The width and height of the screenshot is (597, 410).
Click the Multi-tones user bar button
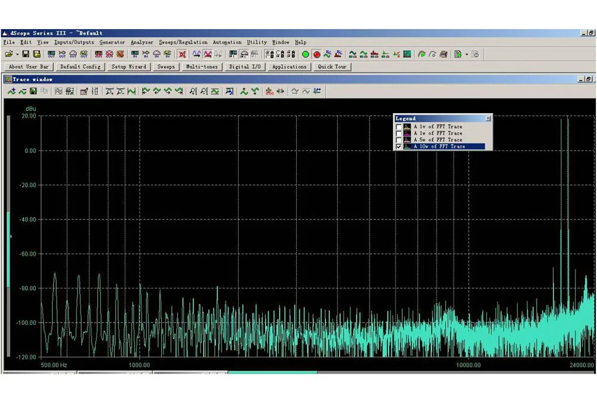coord(202,67)
